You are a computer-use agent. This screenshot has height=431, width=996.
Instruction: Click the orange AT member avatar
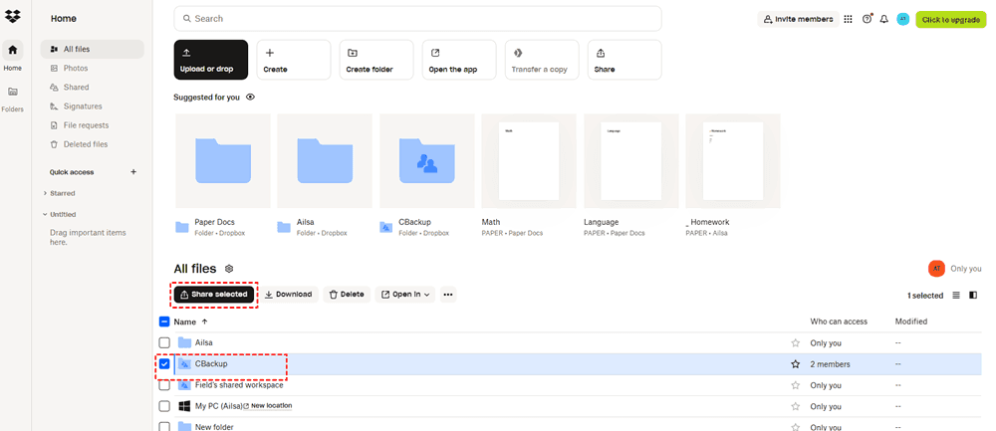(x=936, y=269)
